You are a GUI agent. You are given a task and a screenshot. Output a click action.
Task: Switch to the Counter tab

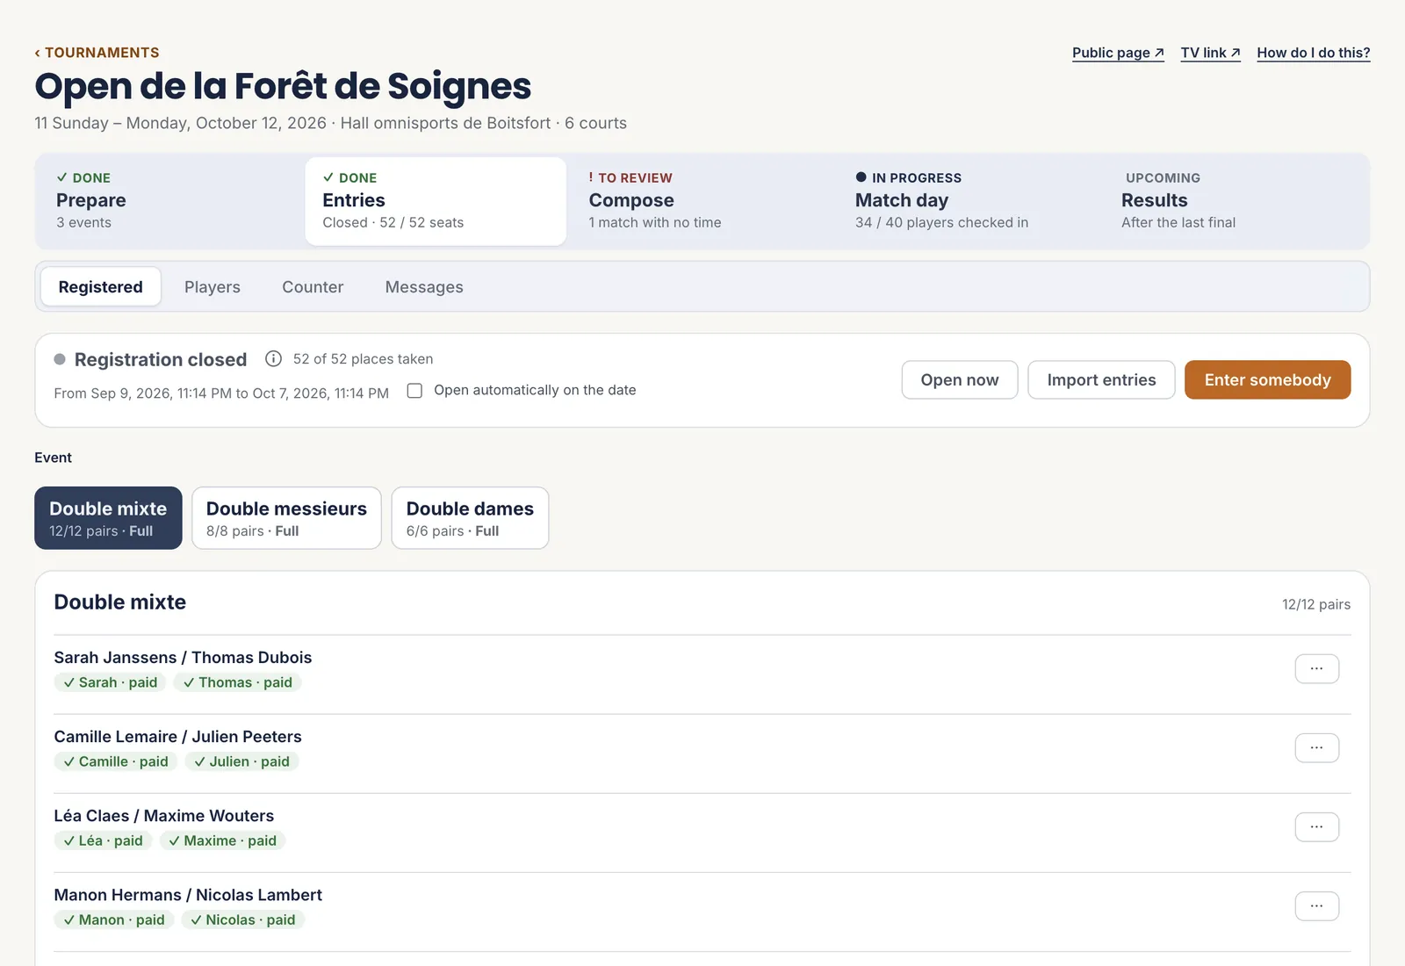(x=313, y=287)
